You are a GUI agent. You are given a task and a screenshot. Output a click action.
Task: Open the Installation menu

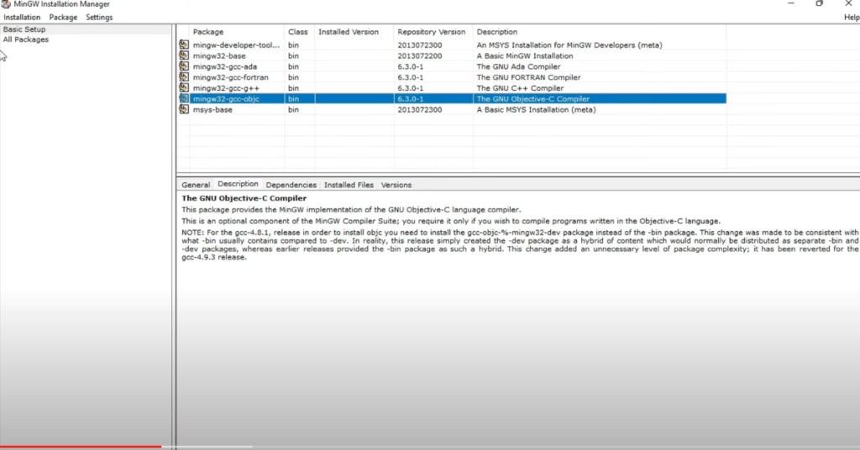[22, 18]
